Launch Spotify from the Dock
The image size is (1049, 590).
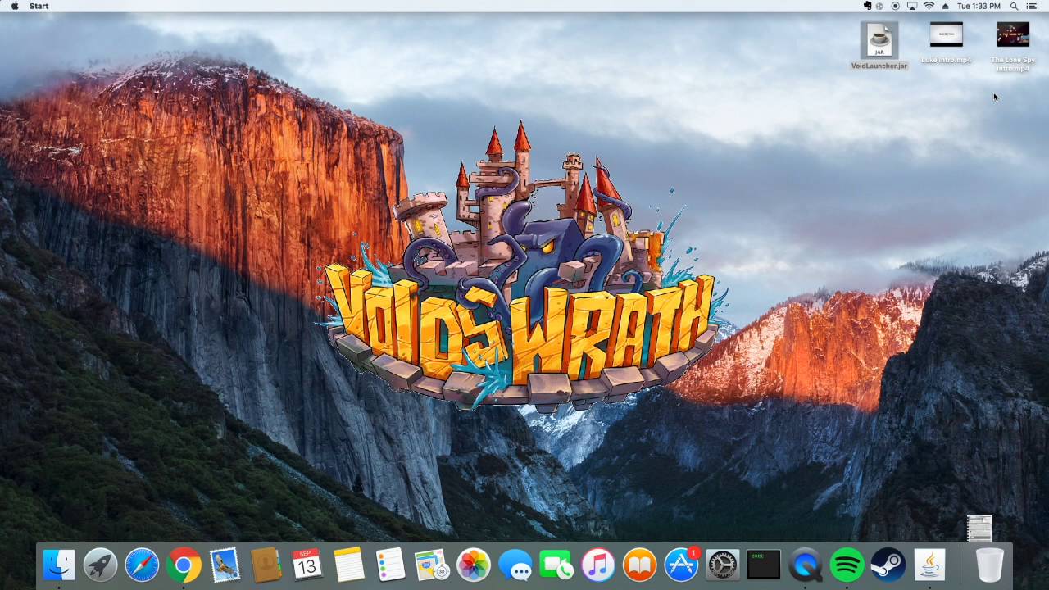(847, 565)
